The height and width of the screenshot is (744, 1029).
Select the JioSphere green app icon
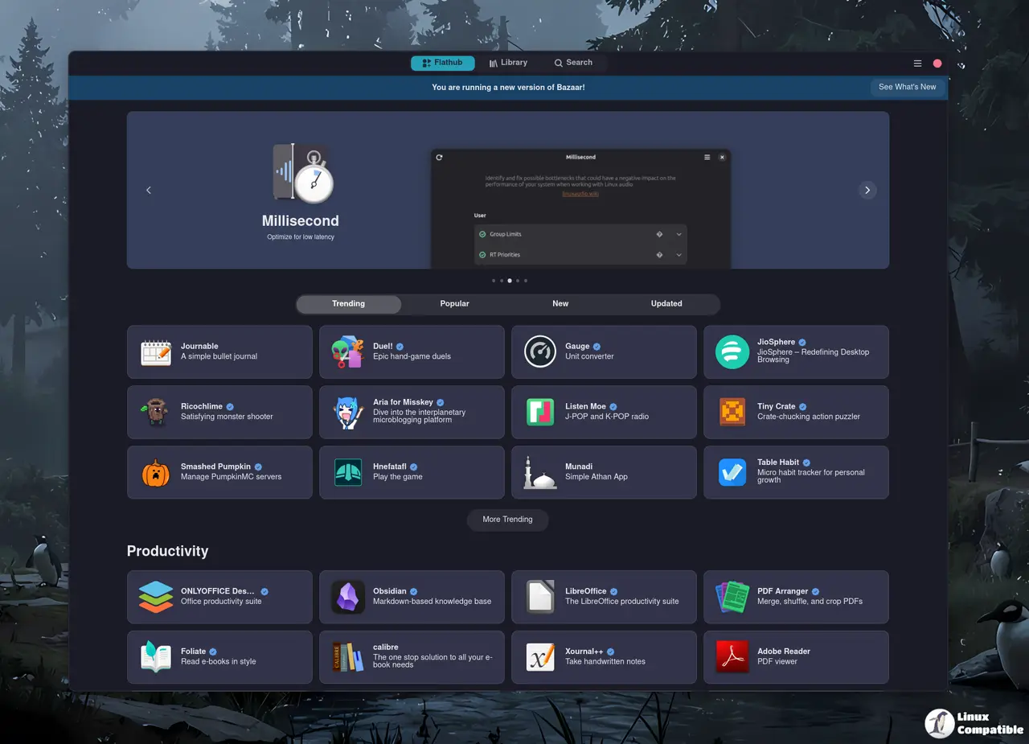[732, 352]
